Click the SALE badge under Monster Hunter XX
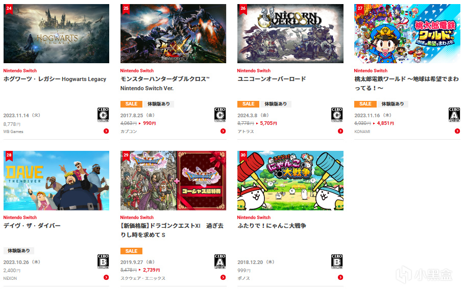Screen dimensions: 466x291 pyautogui.click(x=131, y=104)
